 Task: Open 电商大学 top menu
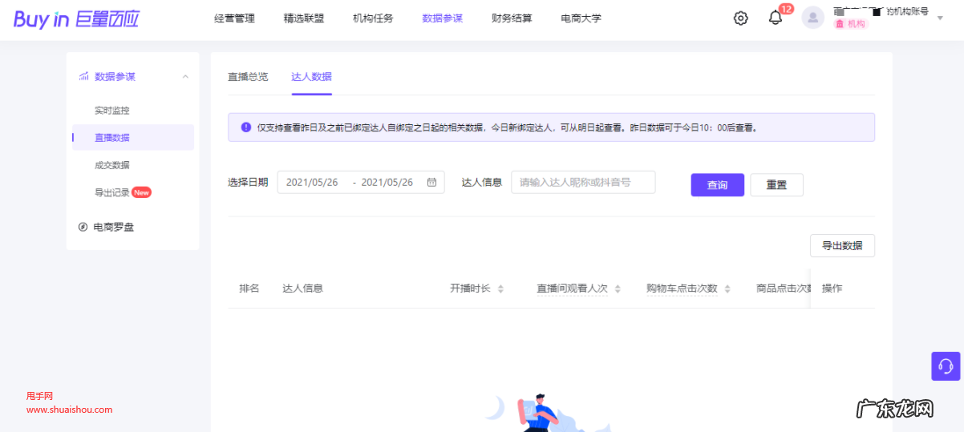[x=581, y=18]
